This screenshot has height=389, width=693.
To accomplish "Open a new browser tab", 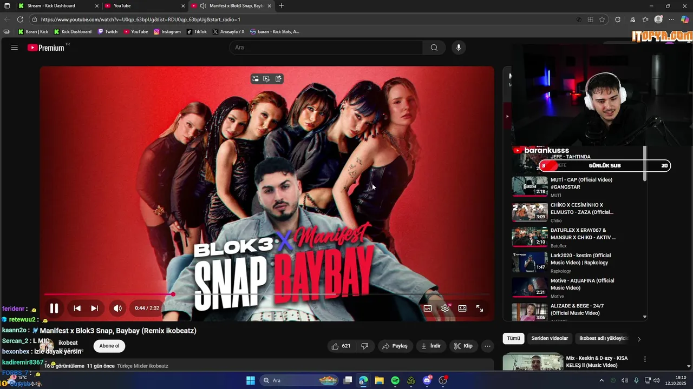I will click(281, 6).
